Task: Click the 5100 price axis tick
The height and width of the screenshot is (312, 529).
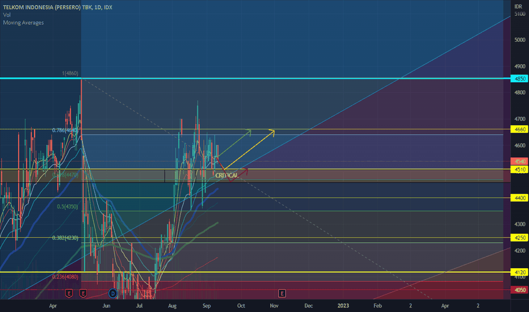Action: click(x=520, y=14)
